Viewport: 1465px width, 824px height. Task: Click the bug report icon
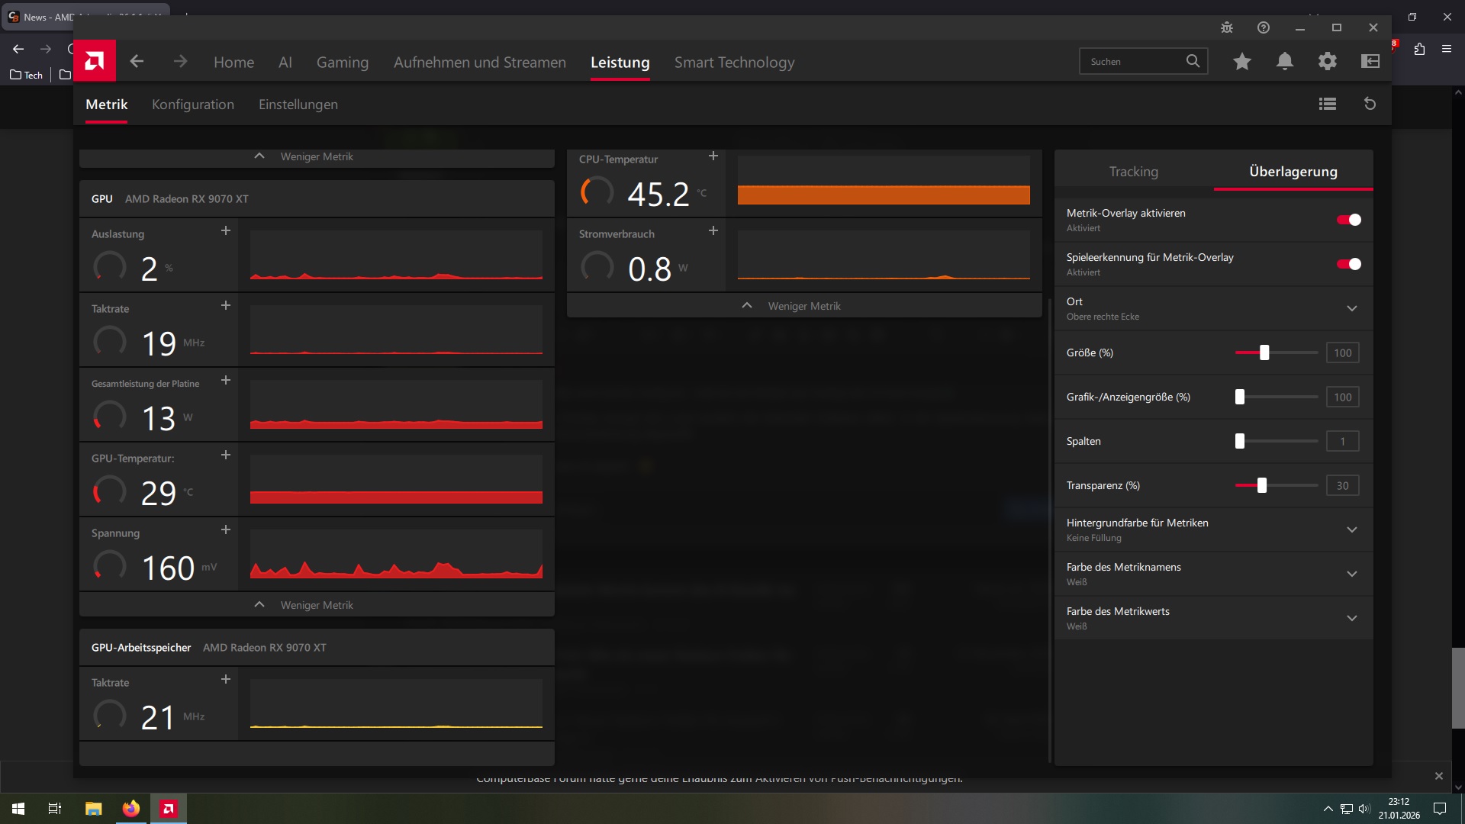click(1227, 27)
